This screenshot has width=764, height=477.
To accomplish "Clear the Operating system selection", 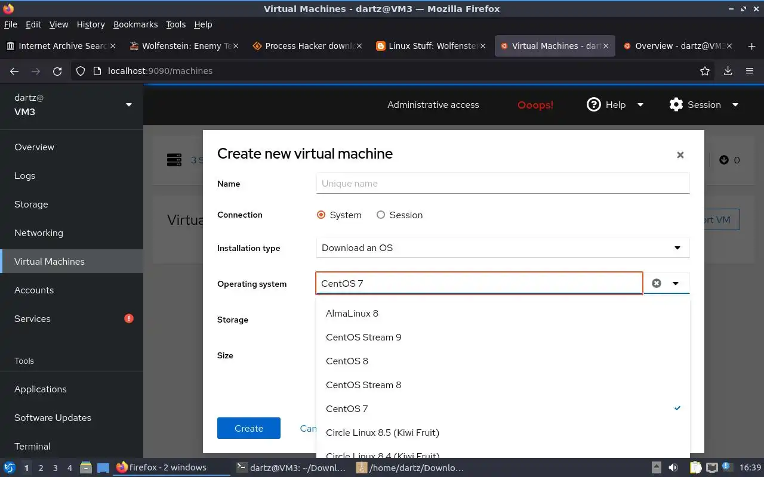I will click(x=657, y=283).
